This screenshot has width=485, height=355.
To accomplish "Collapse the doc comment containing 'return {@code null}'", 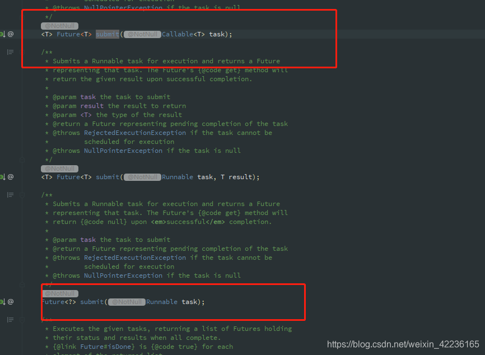I will [x=22, y=195].
